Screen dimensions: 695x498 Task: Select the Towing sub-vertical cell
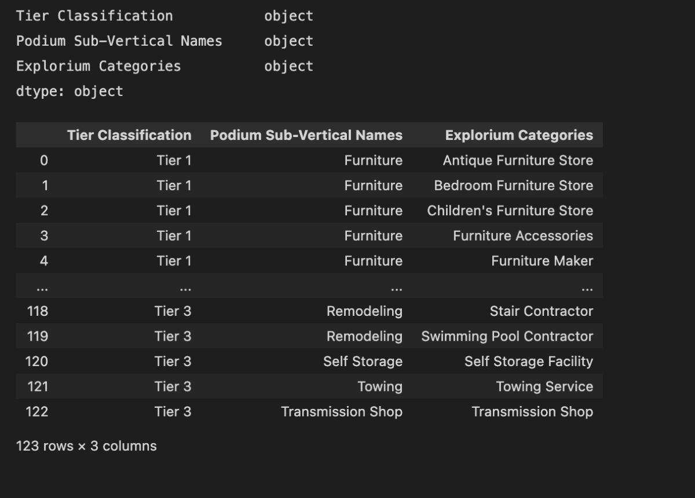[380, 387]
